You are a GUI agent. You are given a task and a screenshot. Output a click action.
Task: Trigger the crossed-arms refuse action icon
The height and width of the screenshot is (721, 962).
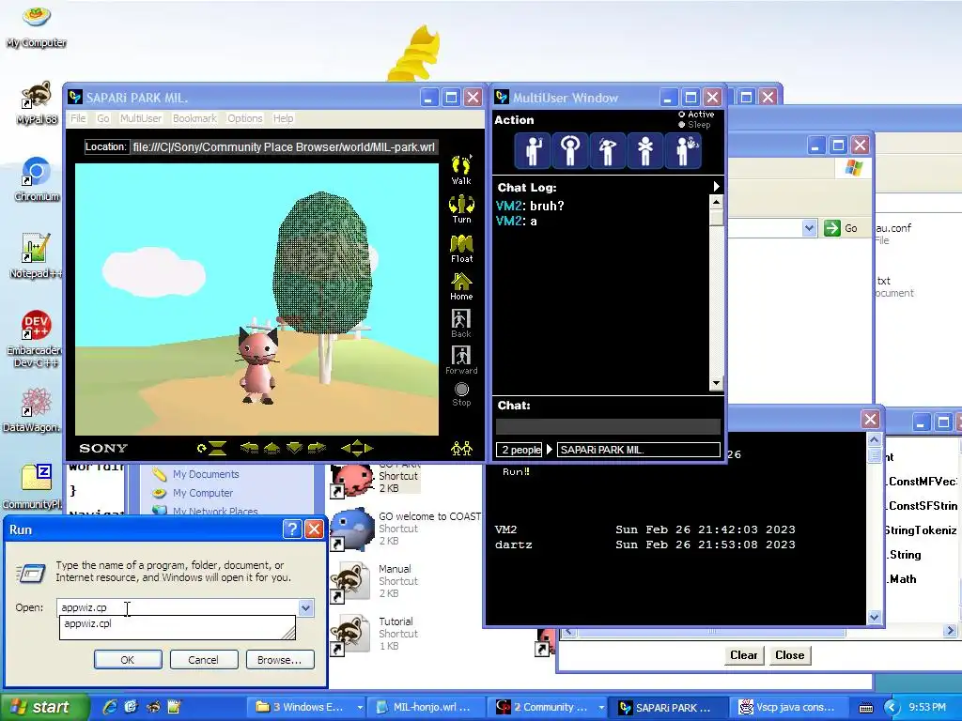tap(644, 150)
